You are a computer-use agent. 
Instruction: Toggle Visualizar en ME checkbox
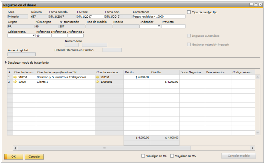(143, 156)
